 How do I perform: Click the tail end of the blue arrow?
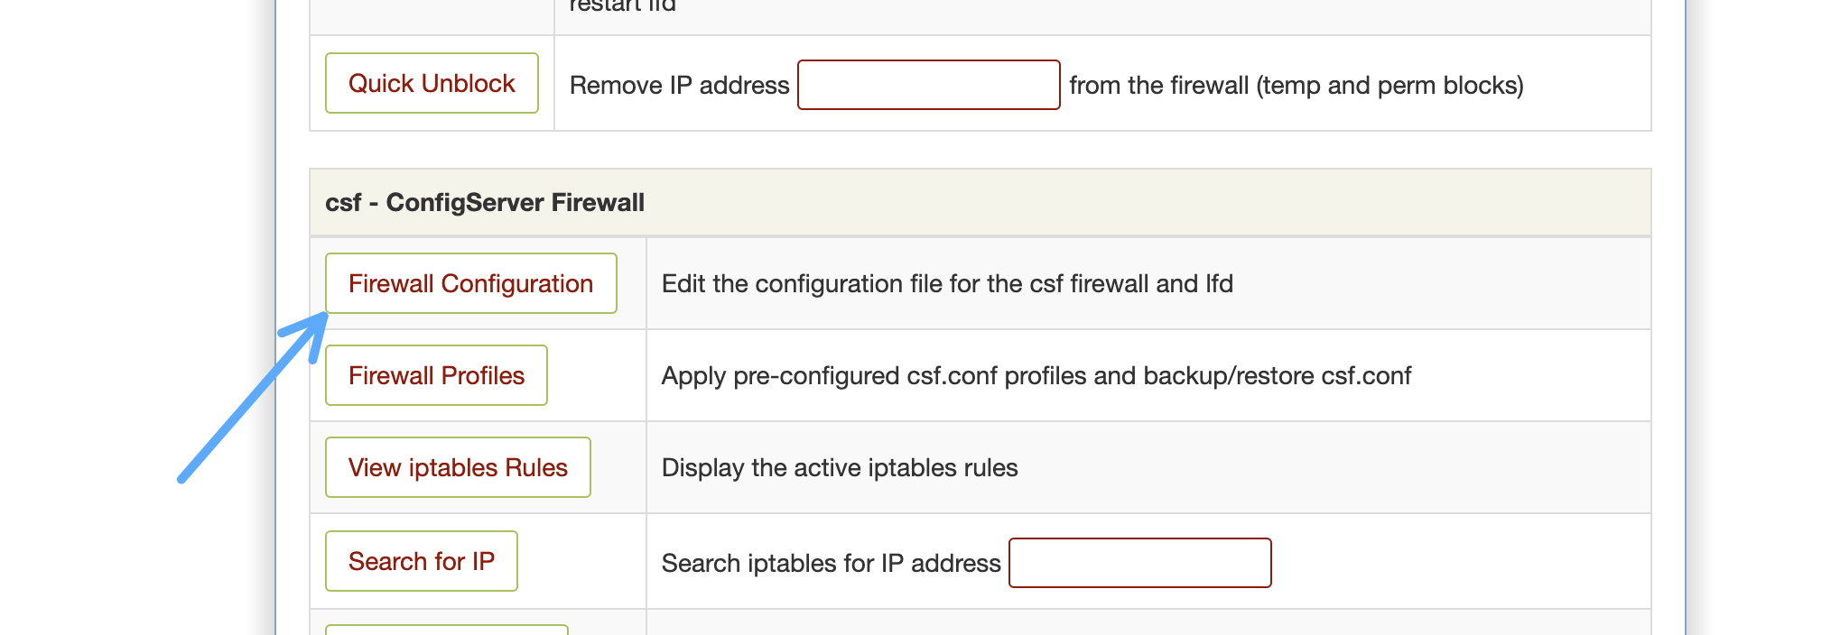[x=183, y=477]
